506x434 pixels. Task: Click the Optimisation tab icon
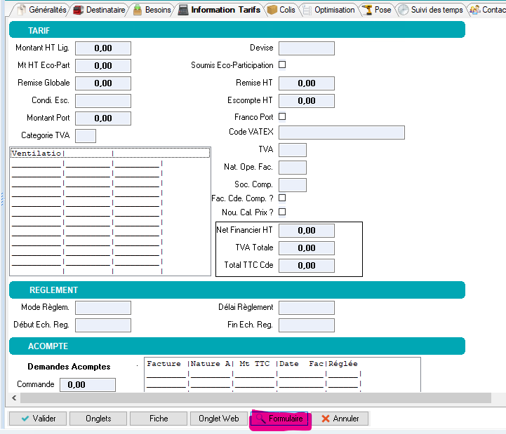307,11
